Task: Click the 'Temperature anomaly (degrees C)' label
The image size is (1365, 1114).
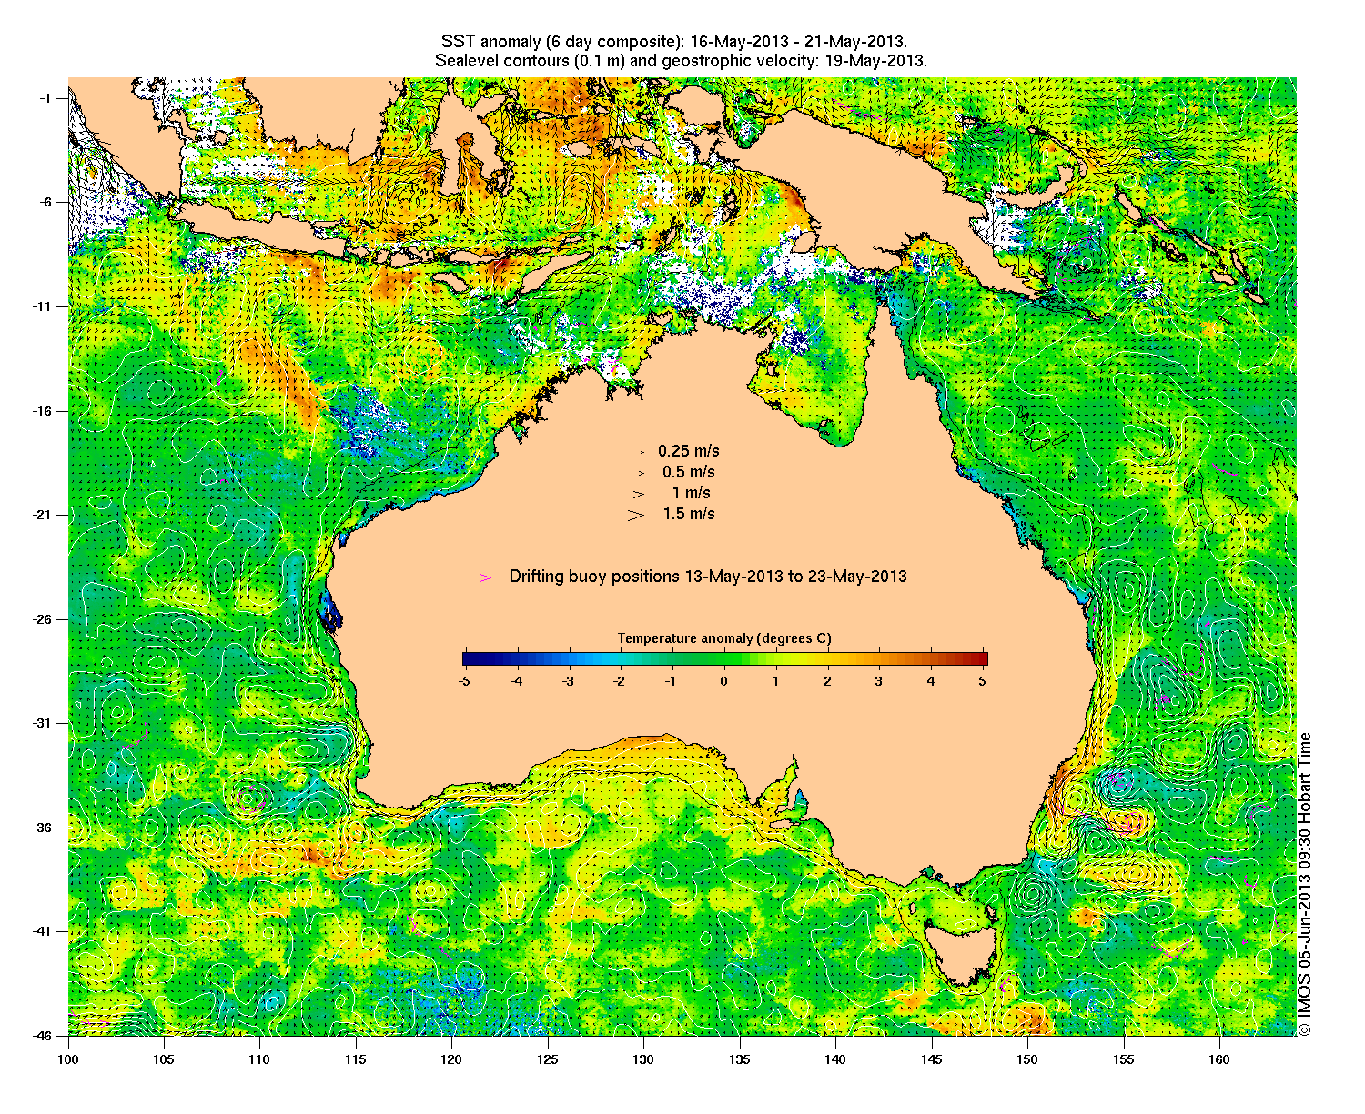Action: point(724,638)
